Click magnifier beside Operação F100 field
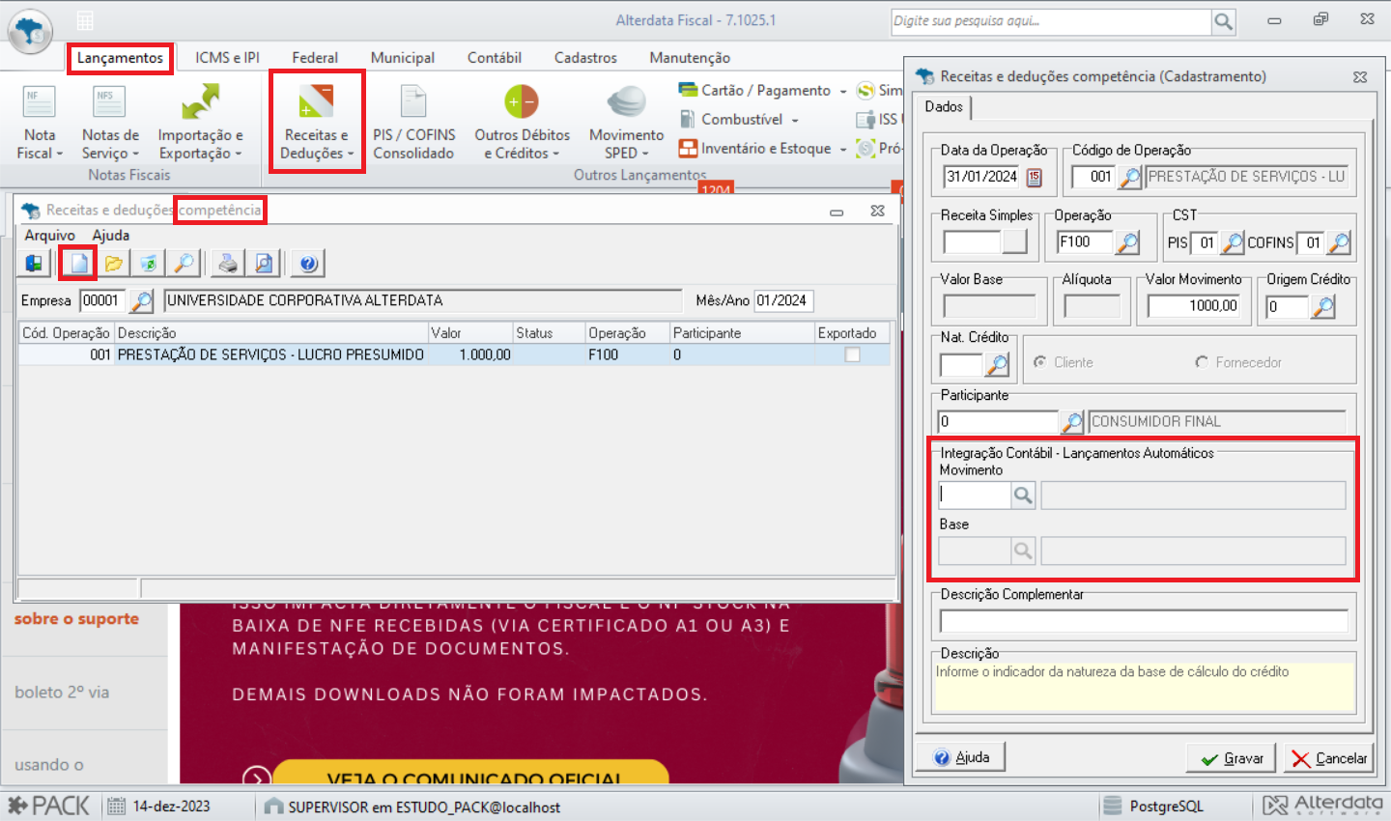Screen dimensions: 1391x821 point(1127,242)
